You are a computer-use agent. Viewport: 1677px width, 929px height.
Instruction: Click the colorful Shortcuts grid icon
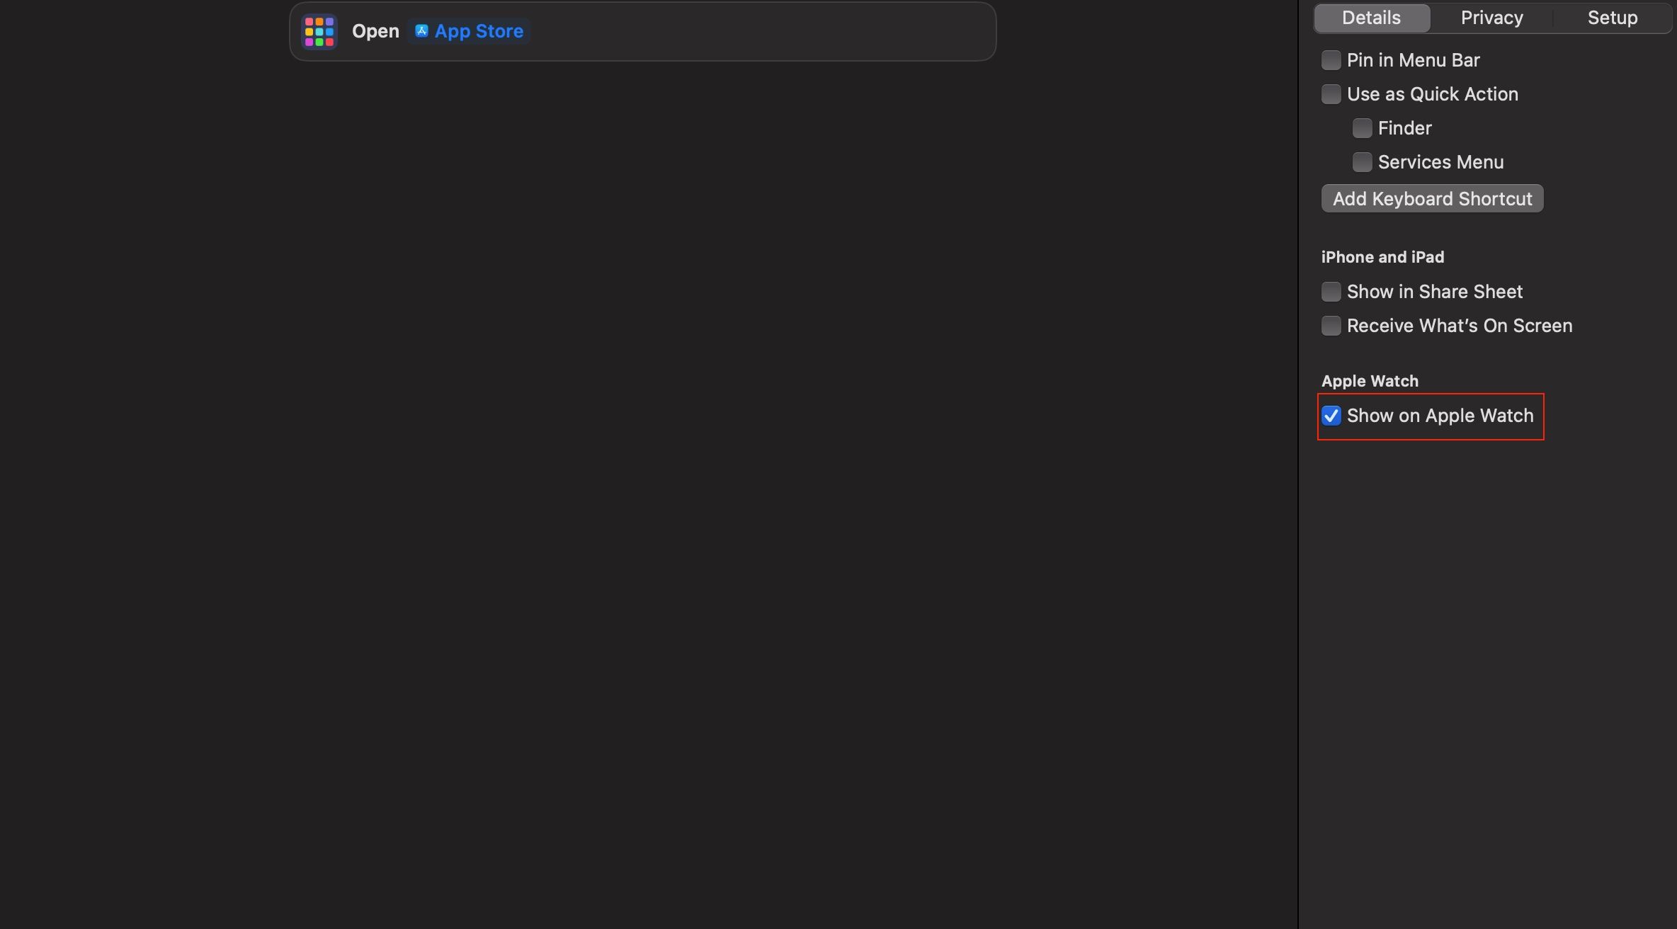318,31
